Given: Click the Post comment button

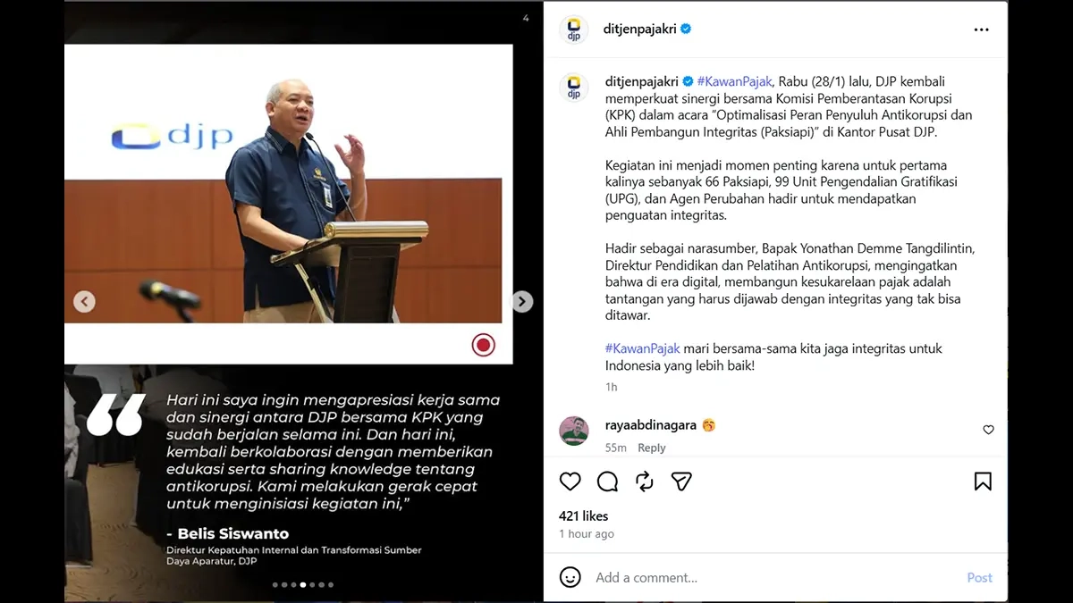Looking at the screenshot, I should pos(980,577).
